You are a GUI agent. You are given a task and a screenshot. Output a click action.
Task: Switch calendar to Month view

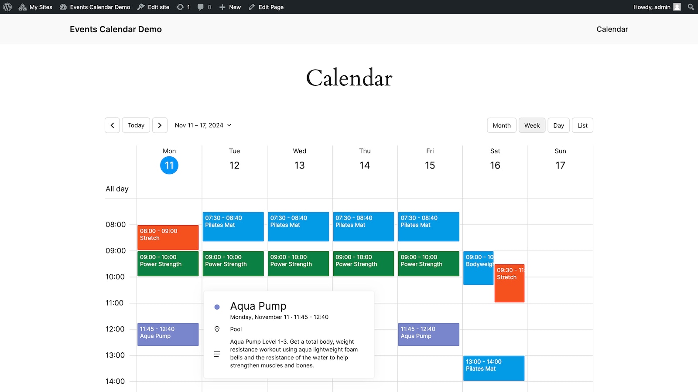[x=501, y=125]
